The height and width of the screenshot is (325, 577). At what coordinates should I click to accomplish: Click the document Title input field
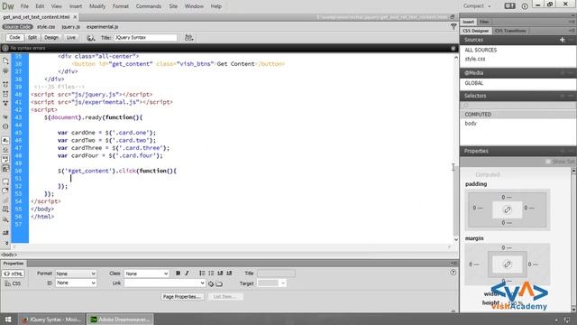(145, 38)
